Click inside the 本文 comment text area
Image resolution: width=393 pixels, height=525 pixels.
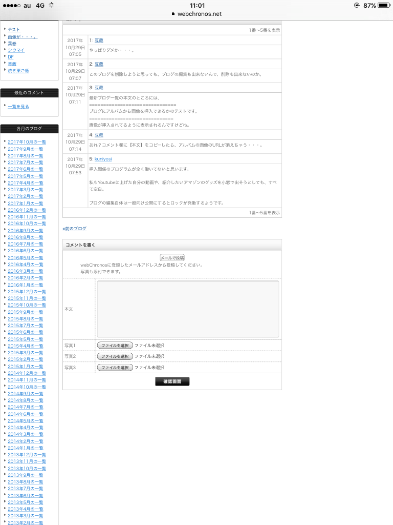coord(188,309)
